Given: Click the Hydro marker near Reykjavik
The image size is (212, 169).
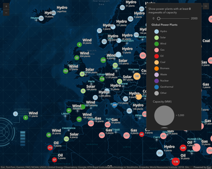Looking at the screenshot, I should point(41,18).
